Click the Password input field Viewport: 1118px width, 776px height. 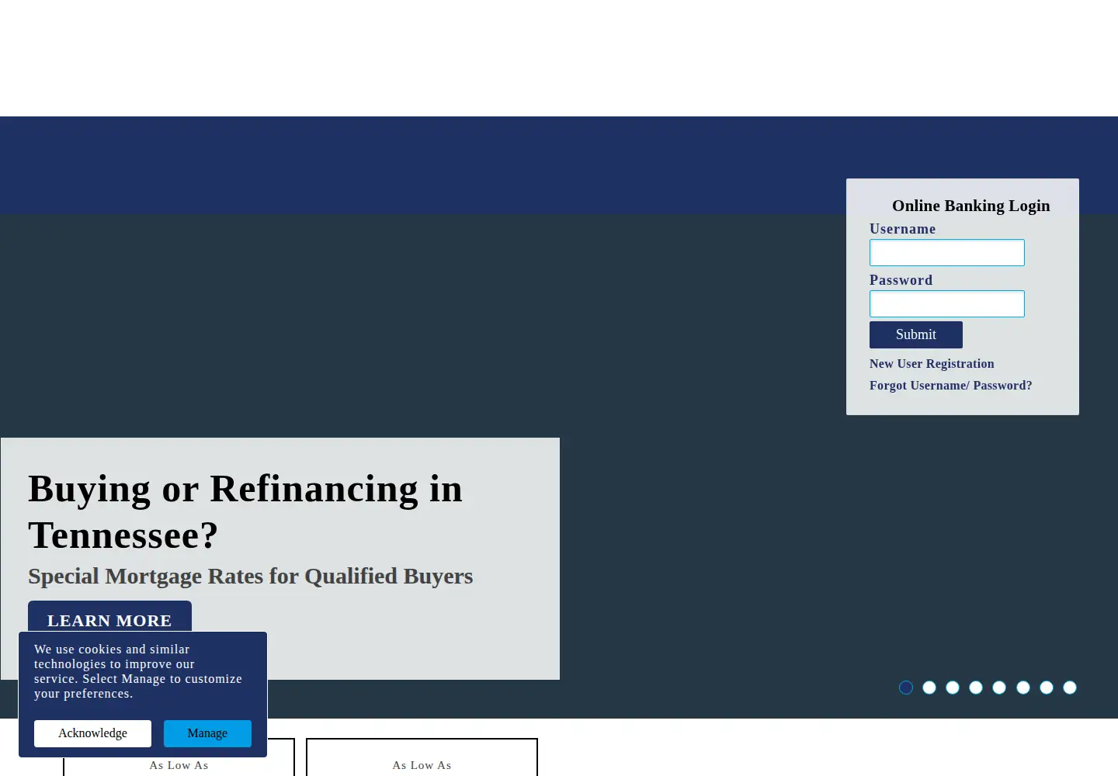click(946, 304)
